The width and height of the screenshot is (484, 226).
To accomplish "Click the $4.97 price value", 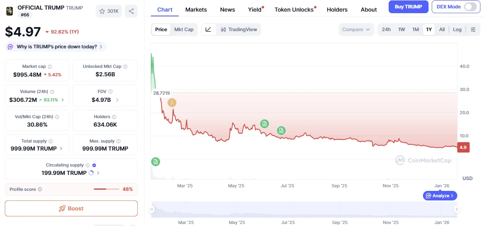I will pyautogui.click(x=23, y=32).
